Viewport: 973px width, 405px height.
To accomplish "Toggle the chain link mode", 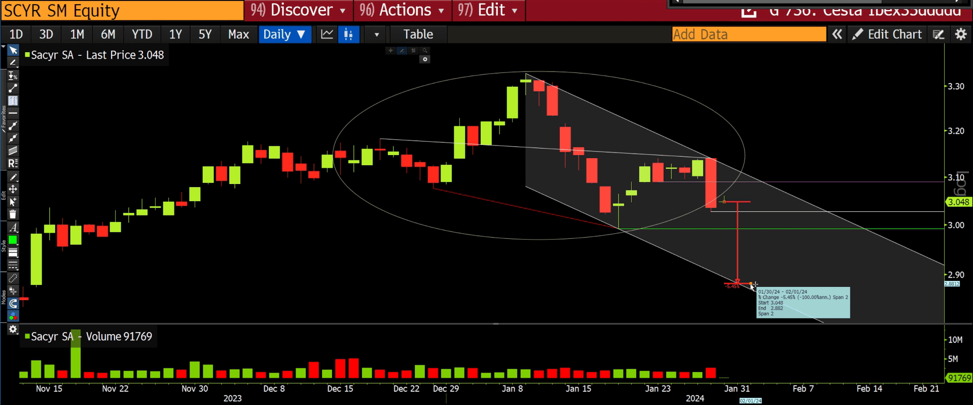I will pos(13,278).
